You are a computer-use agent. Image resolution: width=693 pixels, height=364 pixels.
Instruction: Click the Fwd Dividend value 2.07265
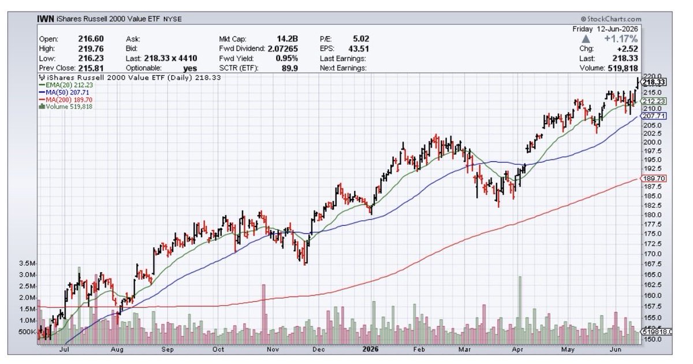point(282,49)
